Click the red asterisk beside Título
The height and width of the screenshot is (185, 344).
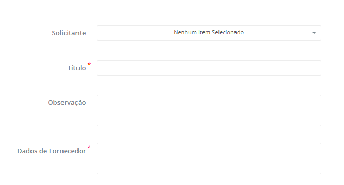click(x=89, y=64)
